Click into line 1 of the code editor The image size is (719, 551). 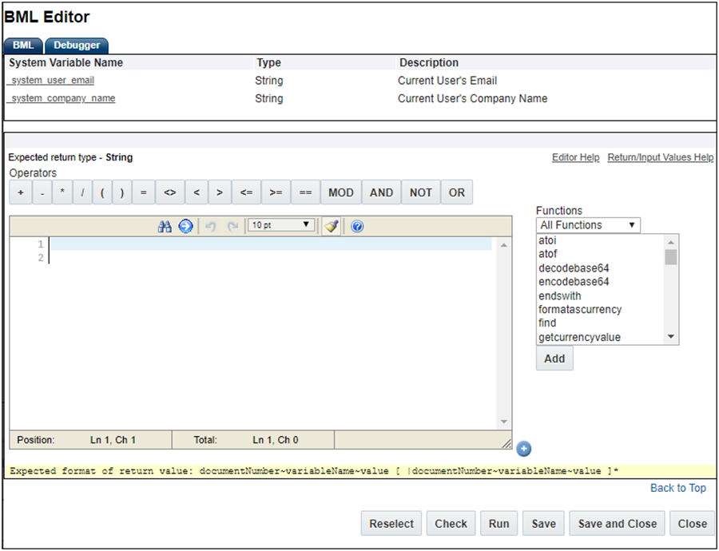click(x=271, y=244)
